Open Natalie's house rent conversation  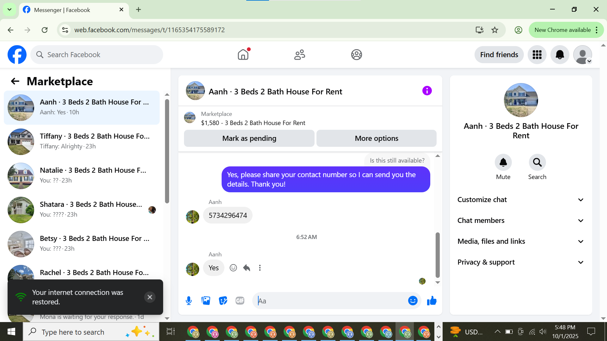(82, 176)
